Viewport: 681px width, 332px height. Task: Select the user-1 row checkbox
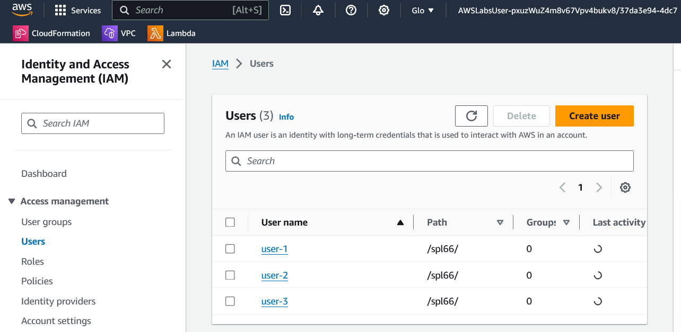(230, 248)
